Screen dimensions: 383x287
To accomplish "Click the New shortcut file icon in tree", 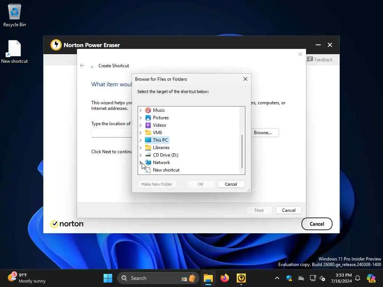I will pos(148,170).
